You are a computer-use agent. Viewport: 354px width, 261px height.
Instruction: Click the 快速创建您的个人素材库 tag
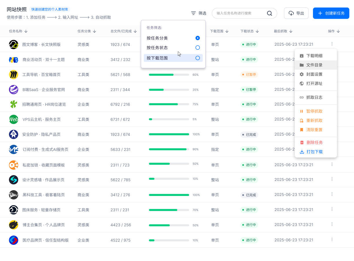pyautogui.click(x=50, y=10)
